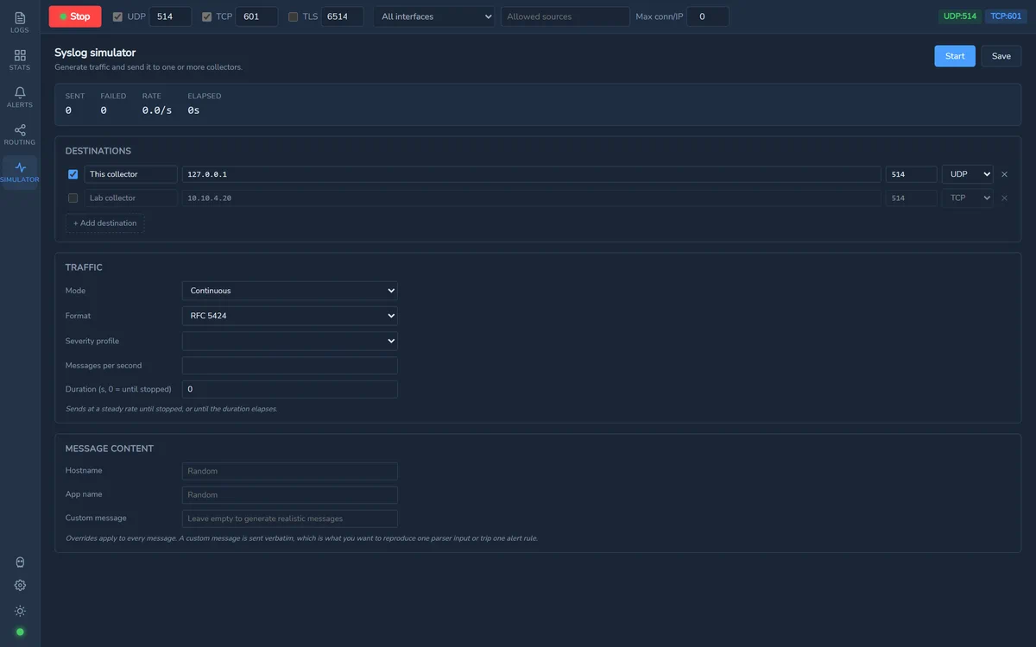Enable the Lab collector destination

tap(73, 198)
